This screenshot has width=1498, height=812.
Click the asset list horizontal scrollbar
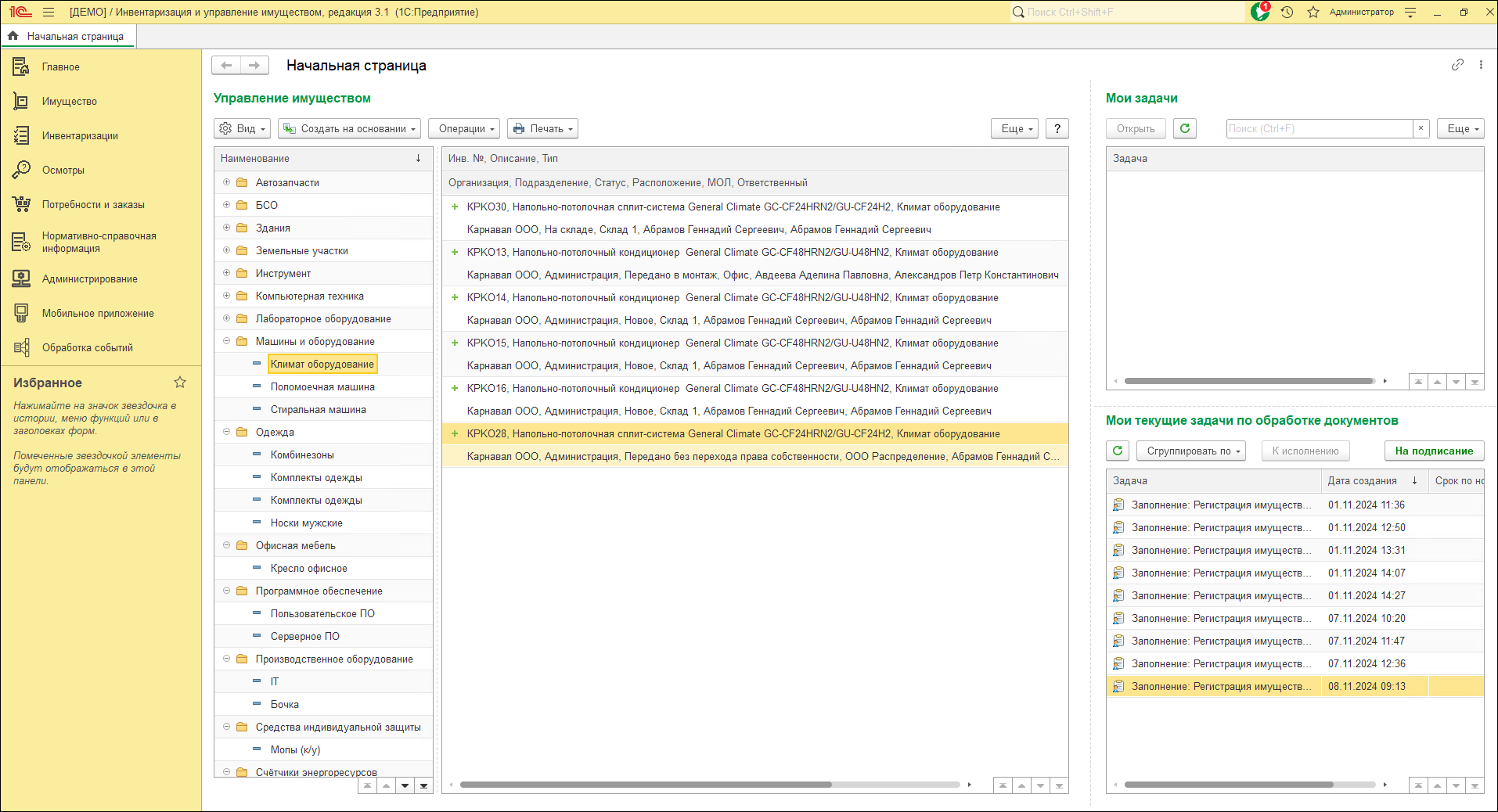click(x=646, y=785)
